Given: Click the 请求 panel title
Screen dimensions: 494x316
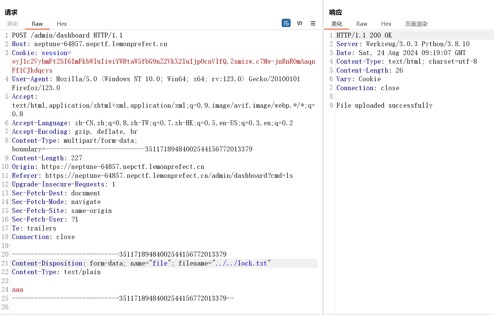Looking at the screenshot, I should click(x=11, y=12).
